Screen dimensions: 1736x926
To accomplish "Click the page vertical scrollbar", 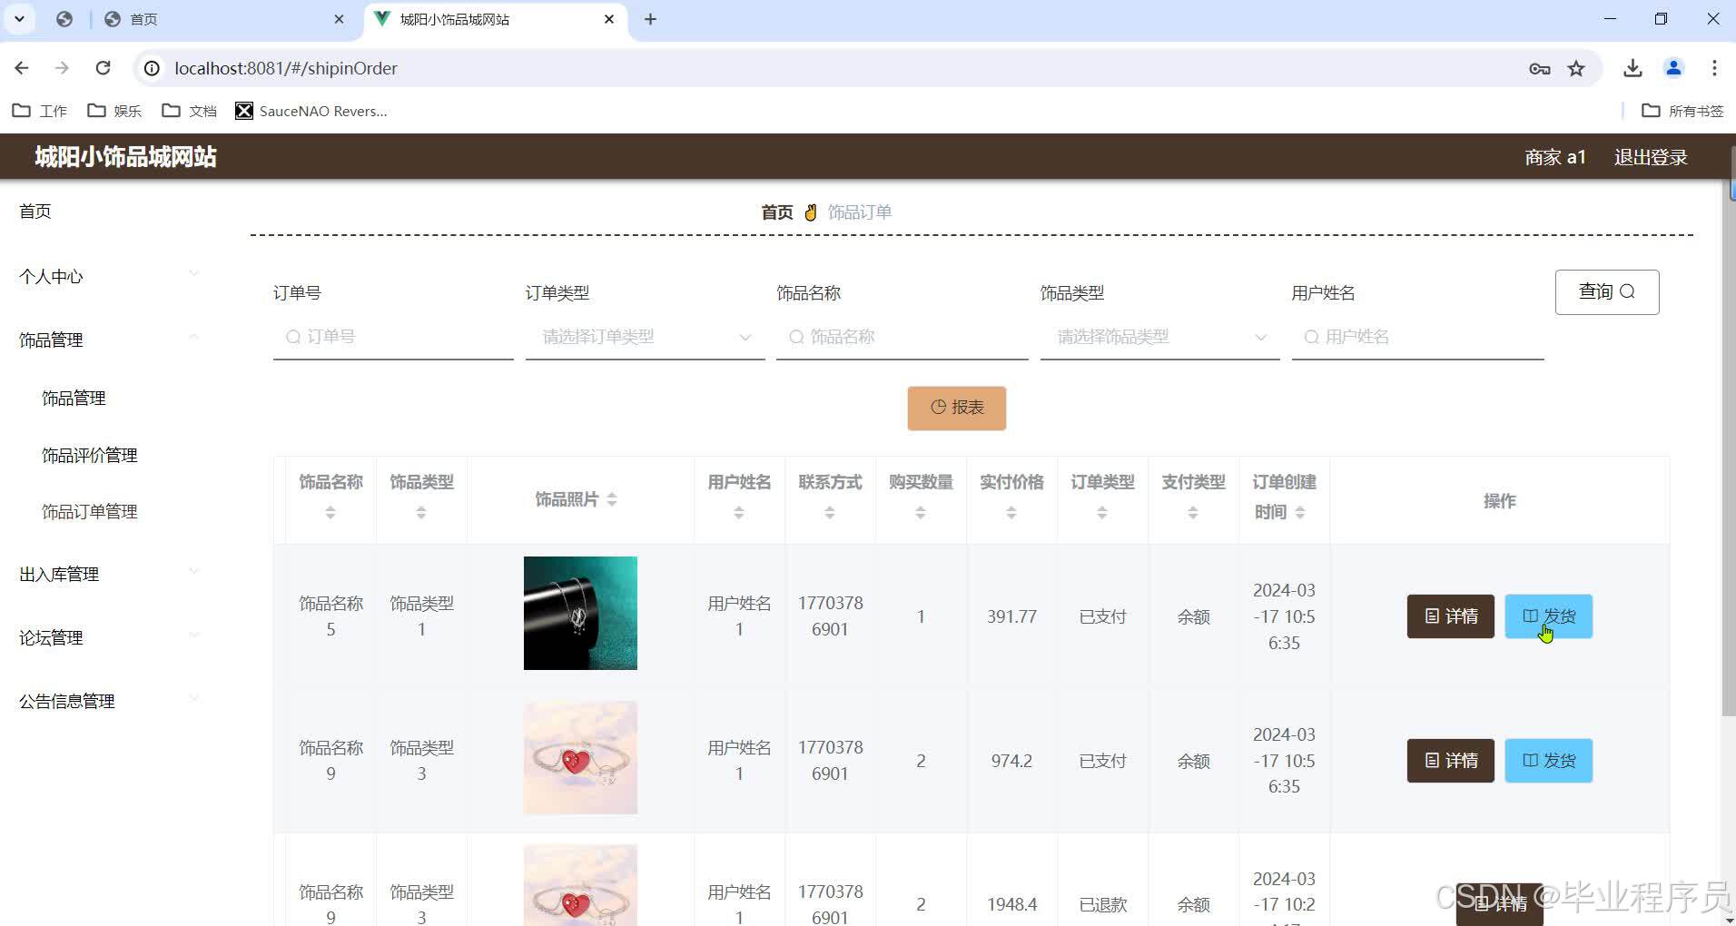I will [1729, 447].
